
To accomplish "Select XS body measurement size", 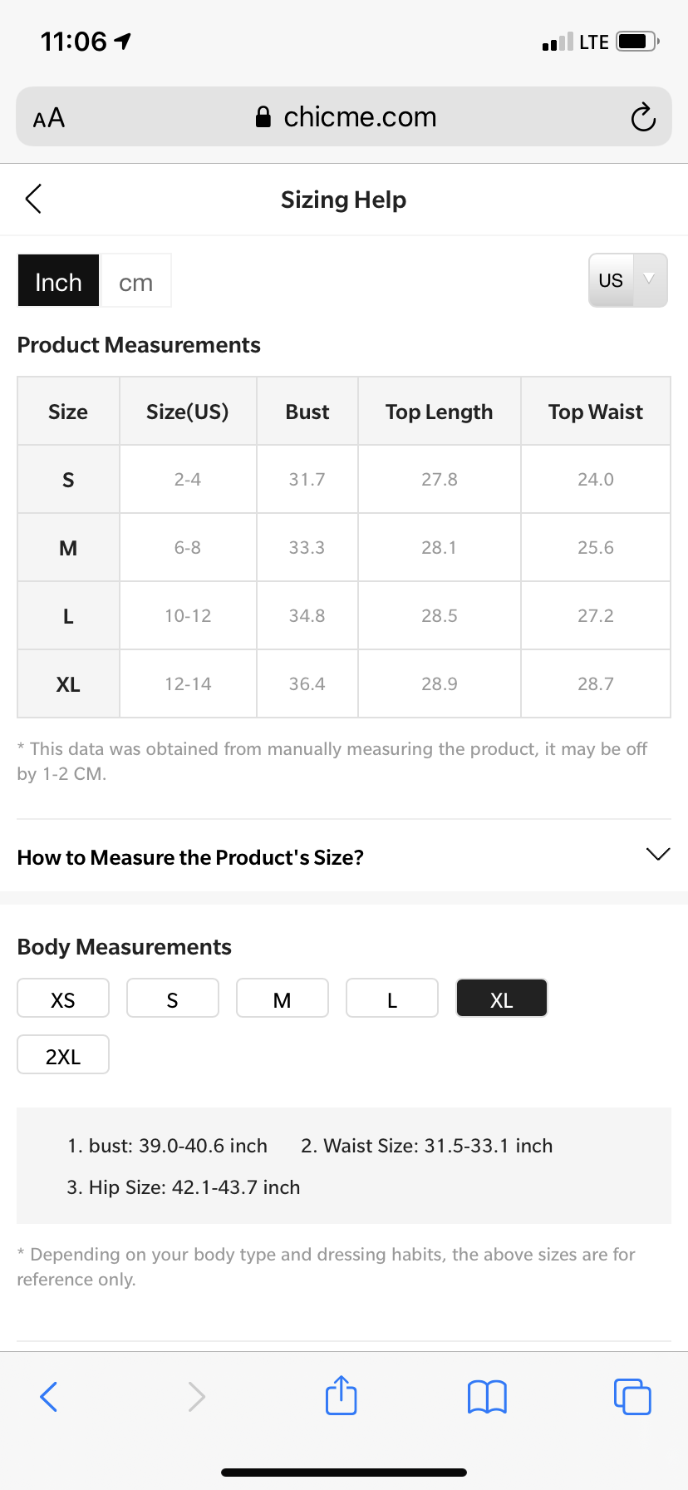I will coord(63,999).
